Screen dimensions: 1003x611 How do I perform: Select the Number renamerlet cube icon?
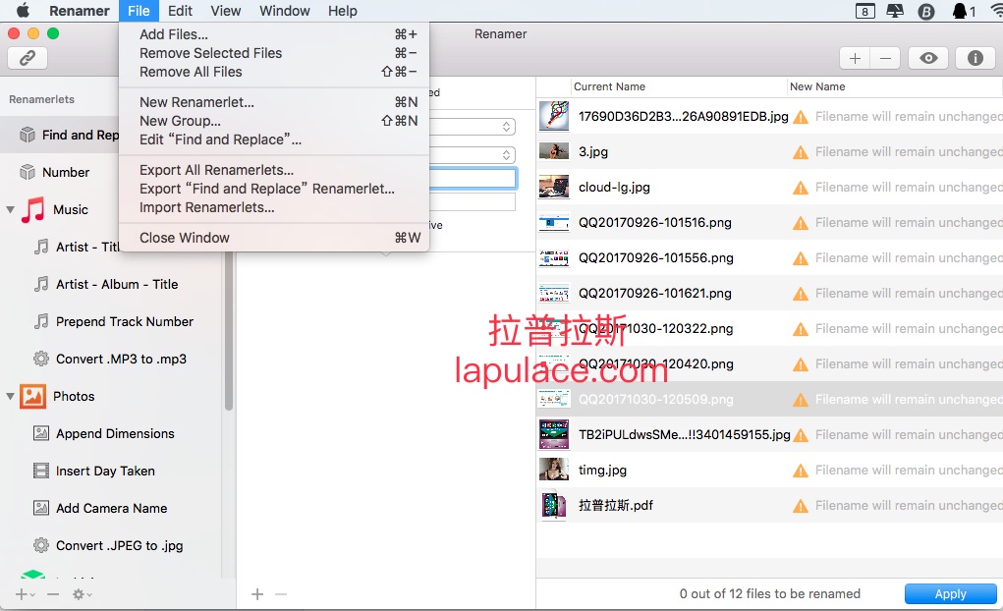point(27,172)
